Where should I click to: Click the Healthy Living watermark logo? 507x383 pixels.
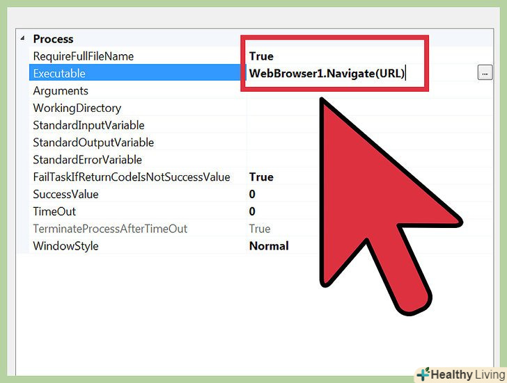pos(461,375)
